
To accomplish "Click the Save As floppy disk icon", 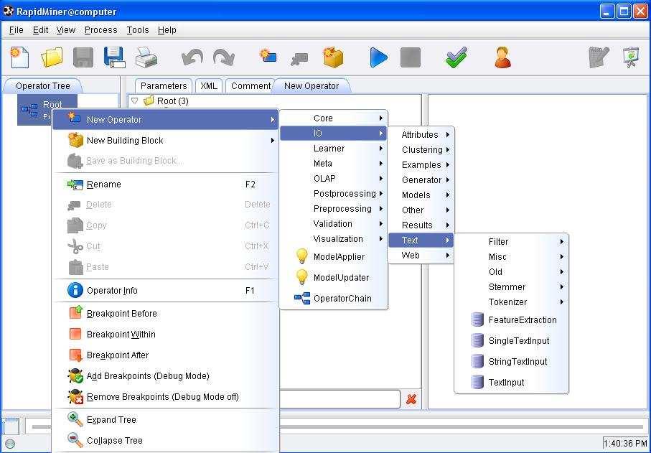I will click(114, 57).
